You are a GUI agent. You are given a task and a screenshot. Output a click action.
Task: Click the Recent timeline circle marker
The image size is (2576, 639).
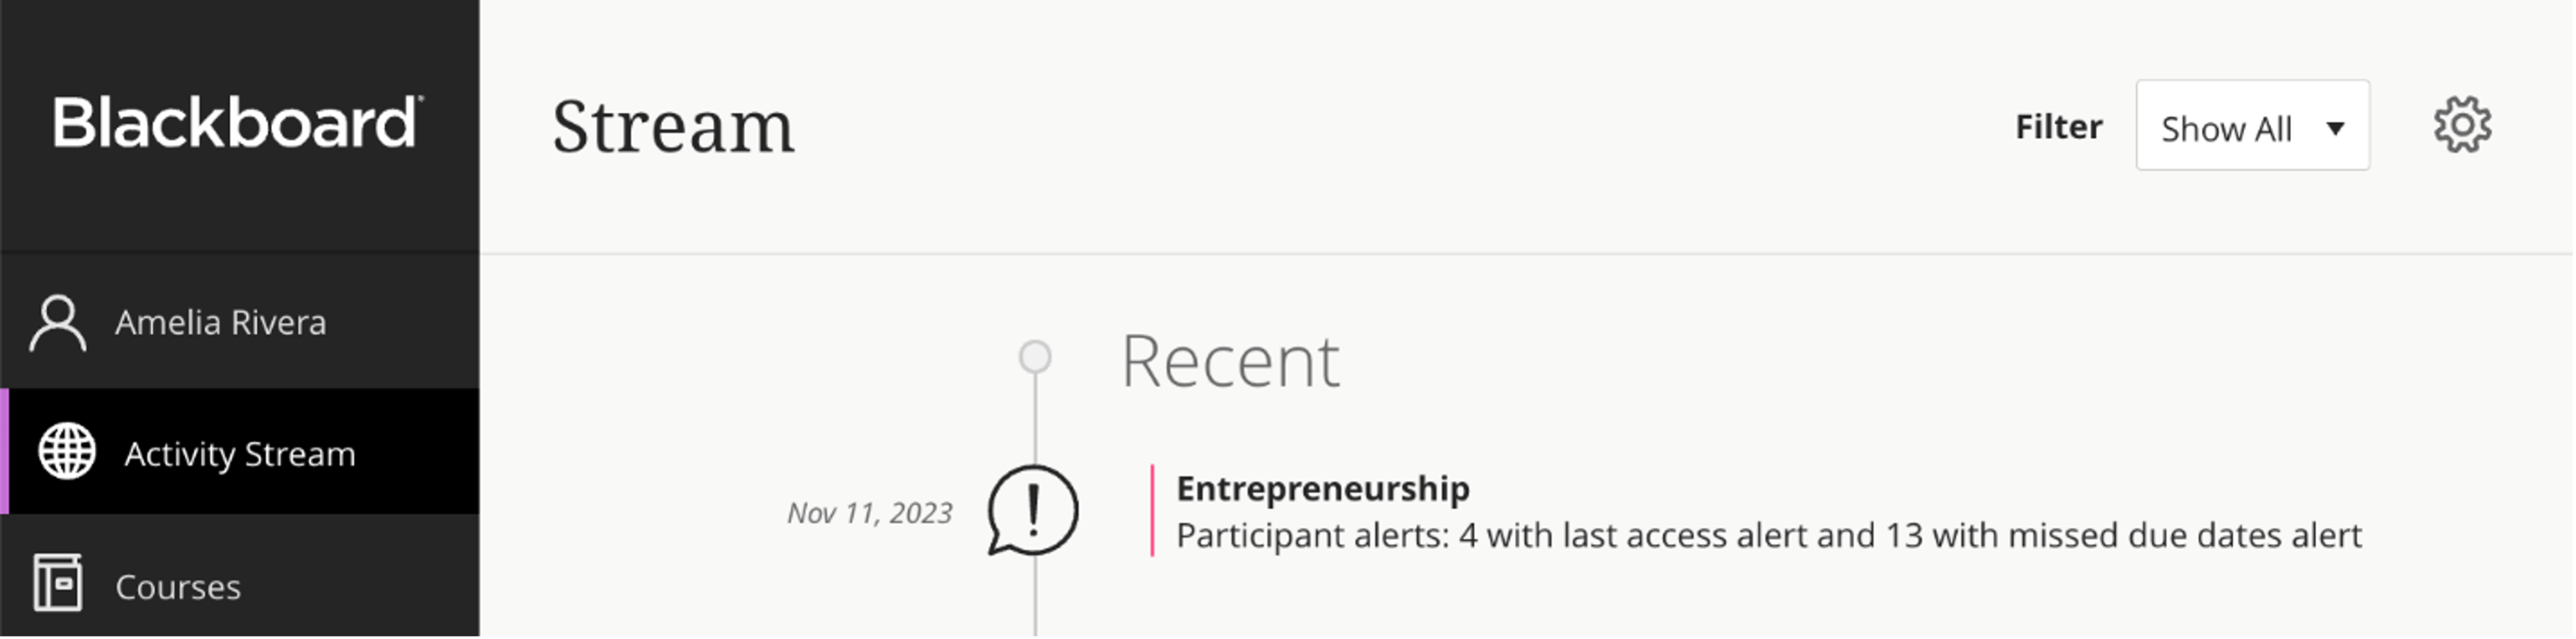[1035, 357]
